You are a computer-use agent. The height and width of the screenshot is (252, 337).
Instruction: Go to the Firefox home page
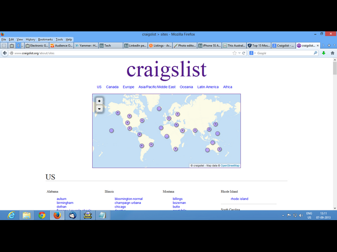point(333,53)
